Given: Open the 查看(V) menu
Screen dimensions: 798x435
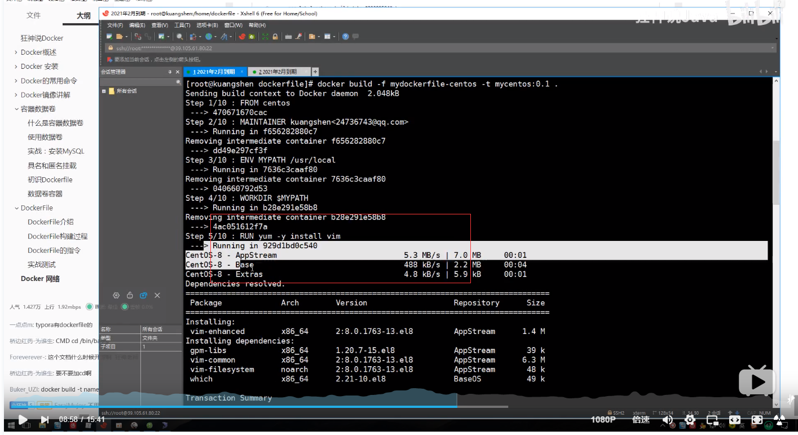Looking at the screenshot, I should pos(160,25).
